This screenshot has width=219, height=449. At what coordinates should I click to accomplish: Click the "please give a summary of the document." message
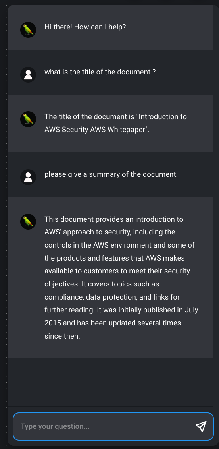111,174
